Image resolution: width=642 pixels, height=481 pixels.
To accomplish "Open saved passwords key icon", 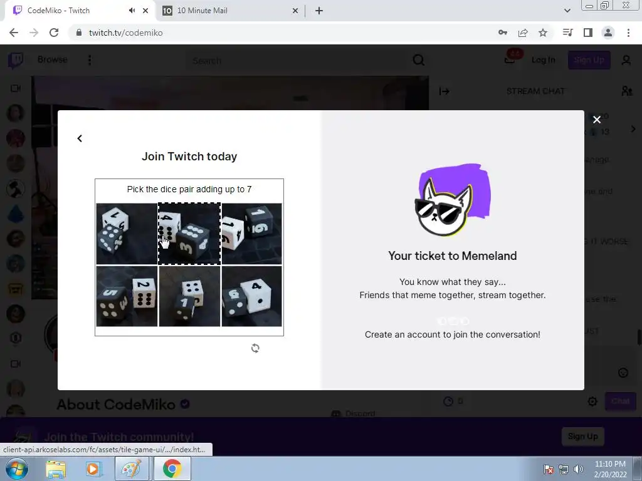I will click(503, 33).
